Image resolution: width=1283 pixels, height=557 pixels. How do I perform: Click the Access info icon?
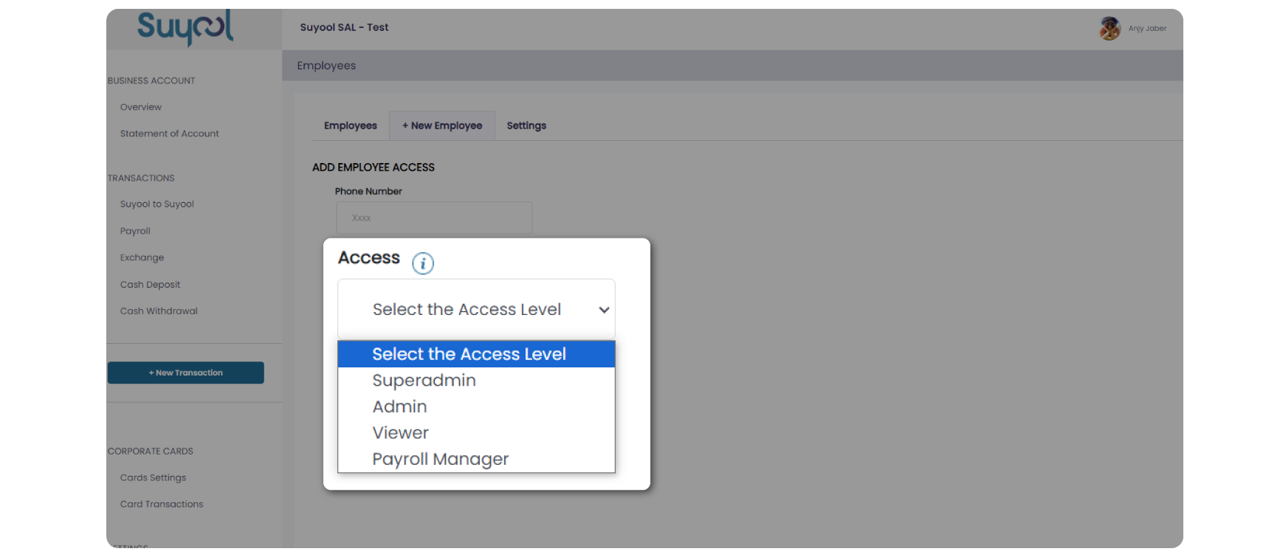(423, 263)
